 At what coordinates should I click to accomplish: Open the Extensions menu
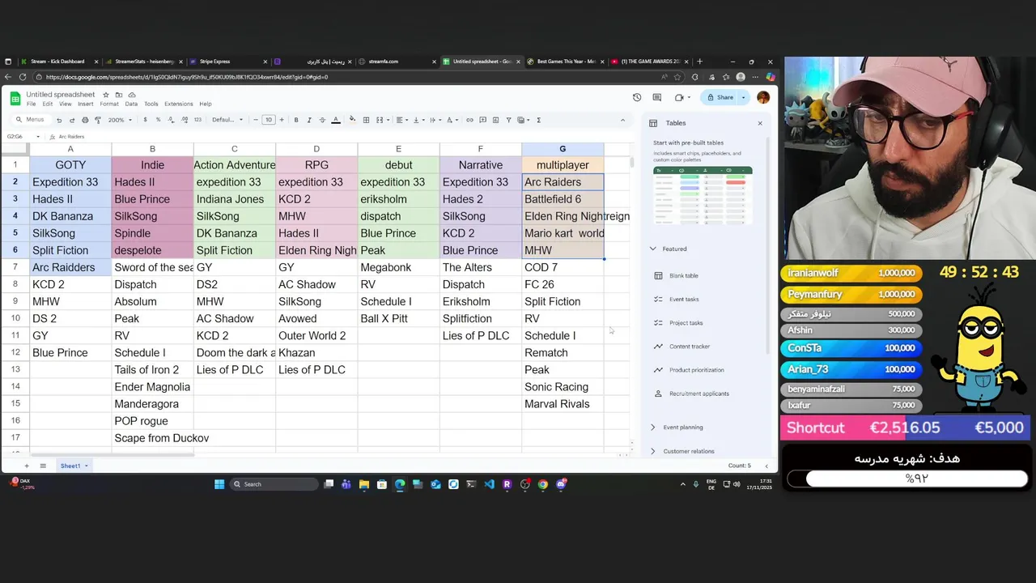point(179,104)
